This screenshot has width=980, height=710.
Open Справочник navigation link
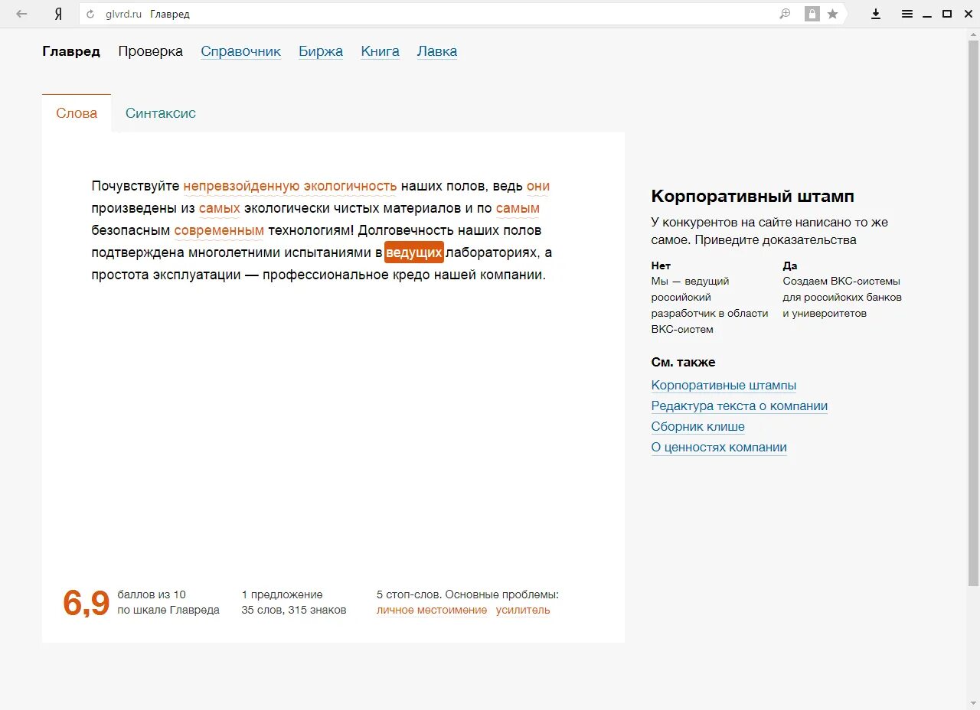click(x=241, y=51)
